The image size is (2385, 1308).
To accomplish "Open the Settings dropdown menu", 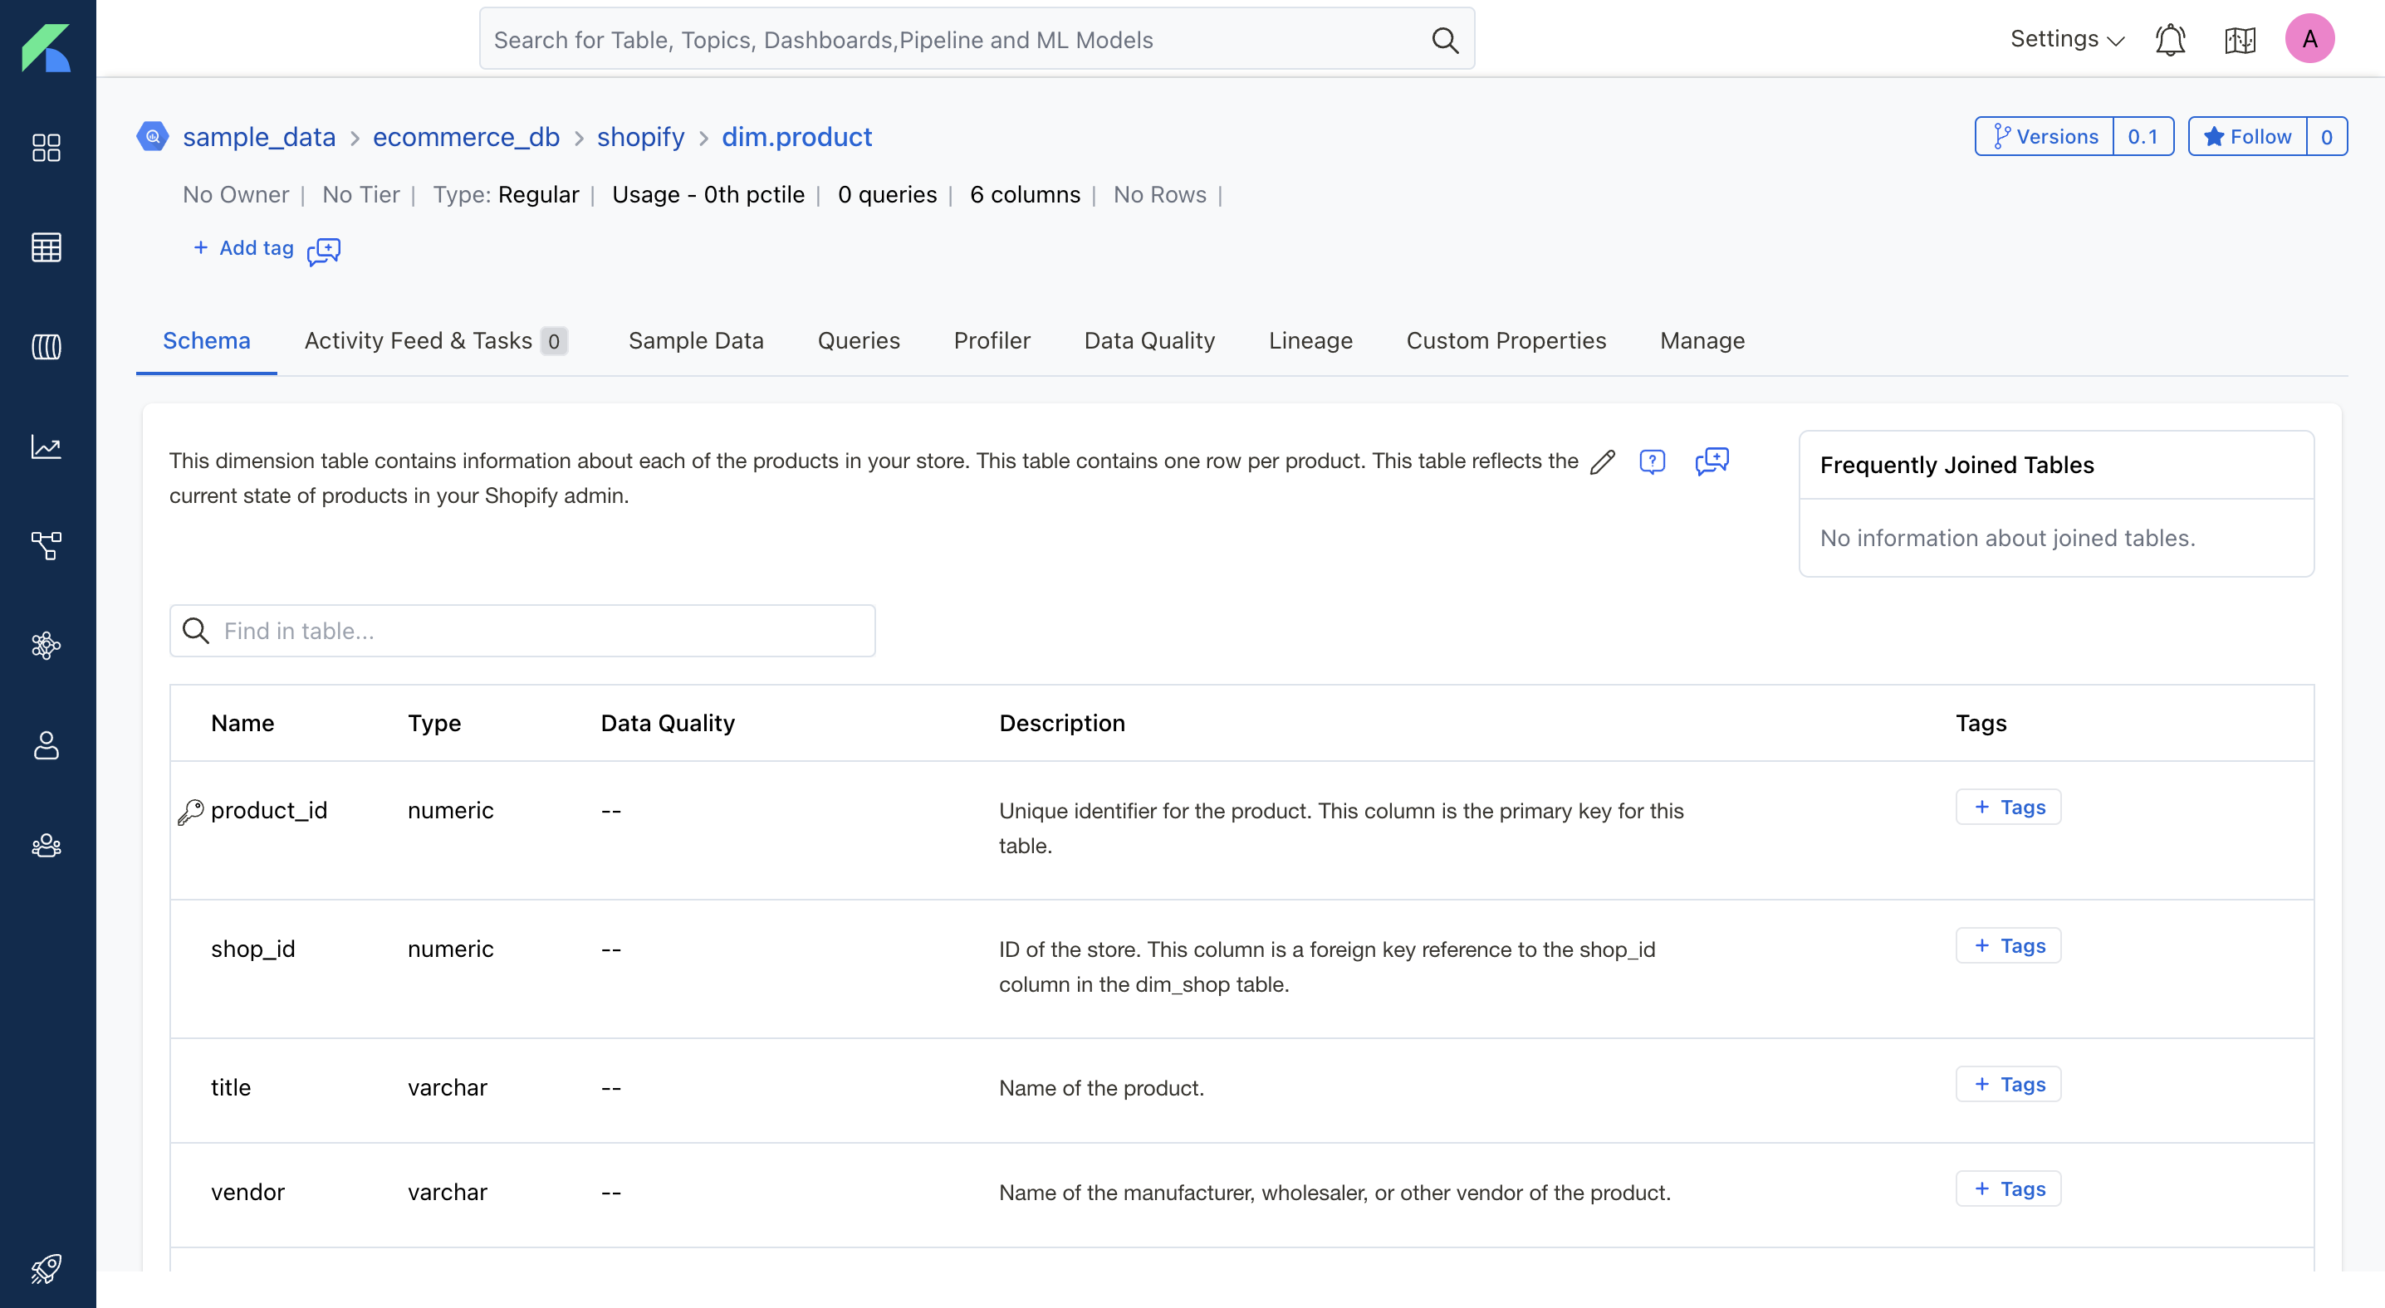I will (x=2066, y=39).
